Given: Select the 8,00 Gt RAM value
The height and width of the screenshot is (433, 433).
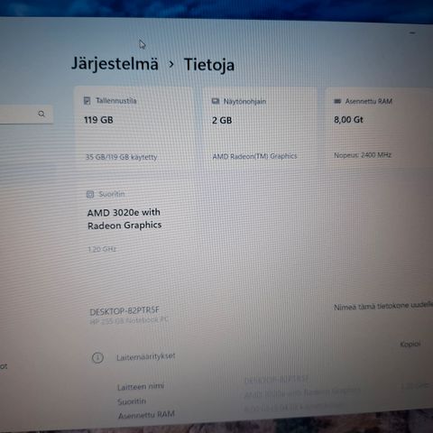Looking at the screenshot, I should 348,120.
